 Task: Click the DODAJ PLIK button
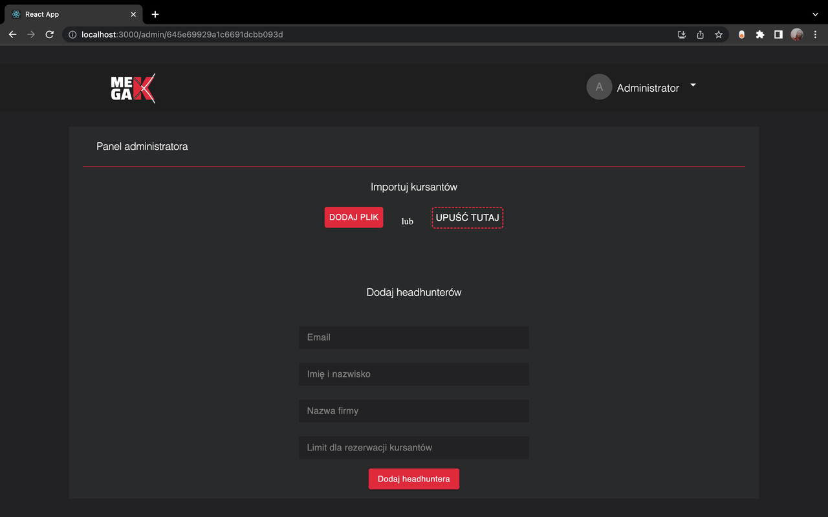coord(354,217)
